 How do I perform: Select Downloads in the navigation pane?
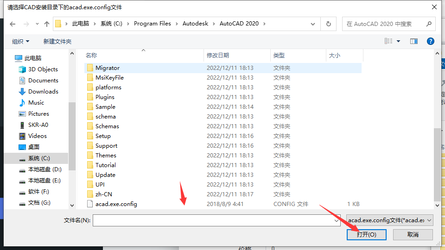43,92
